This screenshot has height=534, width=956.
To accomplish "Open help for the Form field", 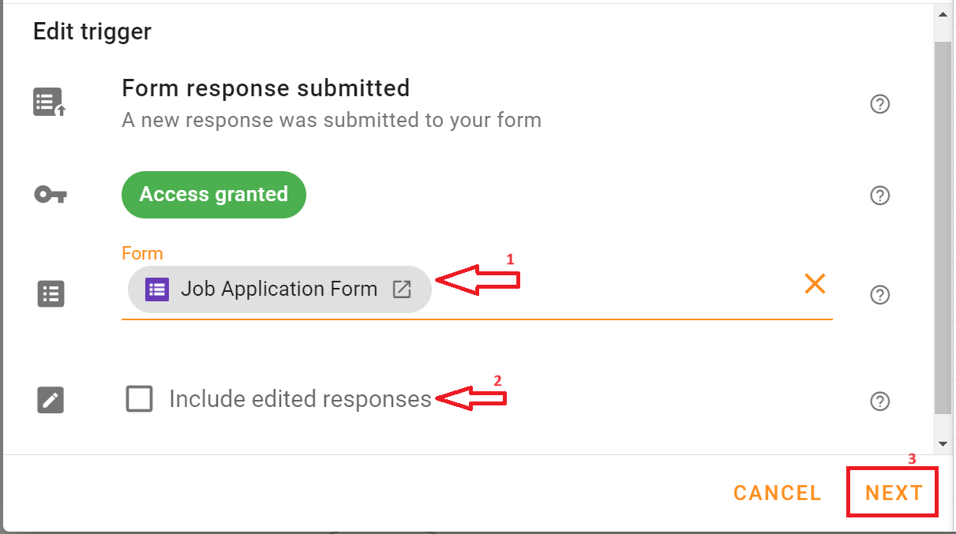I will (879, 294).
